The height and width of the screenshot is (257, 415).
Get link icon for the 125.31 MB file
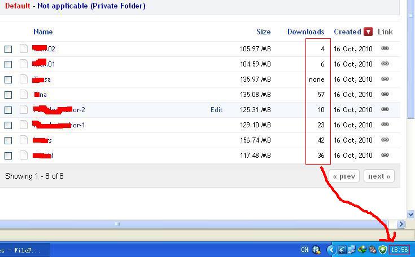385,109
